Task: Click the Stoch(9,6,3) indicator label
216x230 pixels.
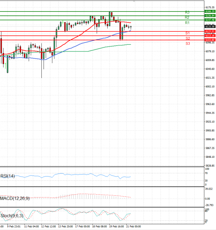Action: (12, 216)
